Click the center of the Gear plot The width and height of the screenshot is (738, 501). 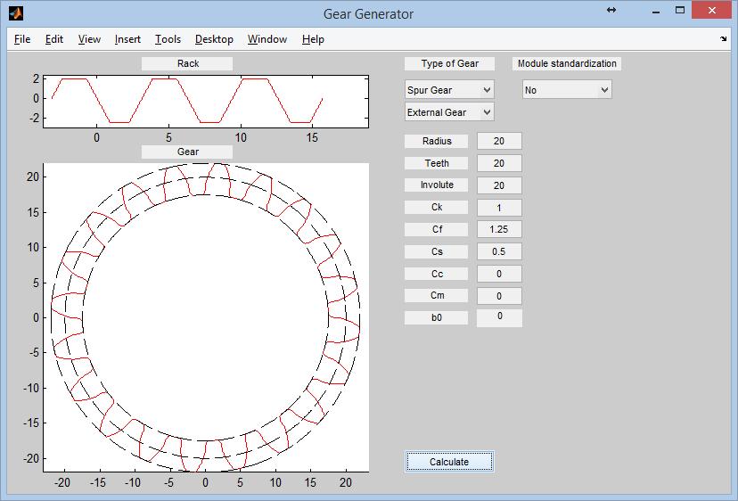coord(206,317)
